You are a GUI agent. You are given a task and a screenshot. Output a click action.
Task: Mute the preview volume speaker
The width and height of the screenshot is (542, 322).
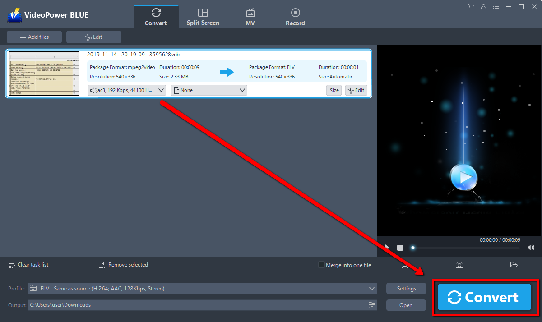pyautogui.click(x=531, y=248)
